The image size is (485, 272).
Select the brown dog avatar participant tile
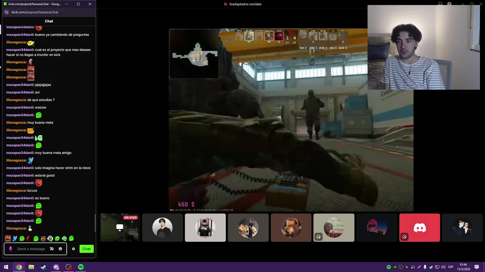(x=291, y=227)
